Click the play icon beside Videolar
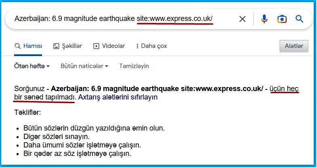The image size is (317, 168). pos(96,46)
